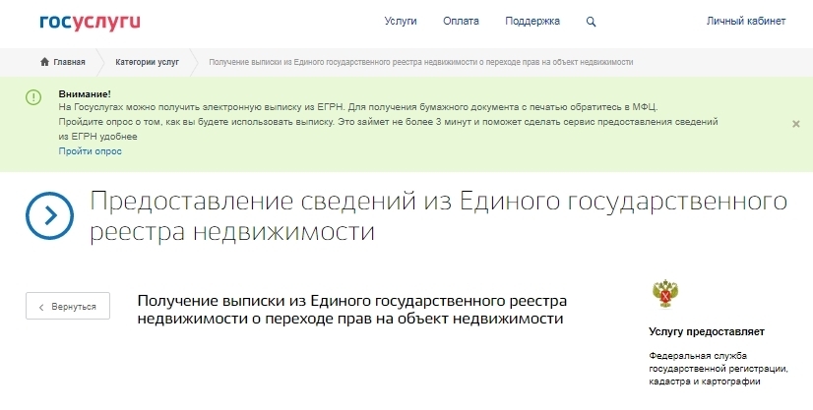Image resolution: width=813 pixels, height=410 pixels.
Task: Click the Пройти опрос link
Action: click(x=90, y=151)
